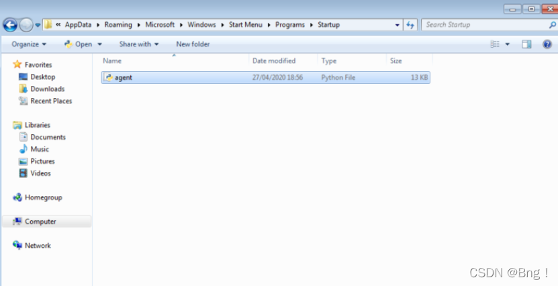Click the Videos filmstrip icon

point(23,174)
